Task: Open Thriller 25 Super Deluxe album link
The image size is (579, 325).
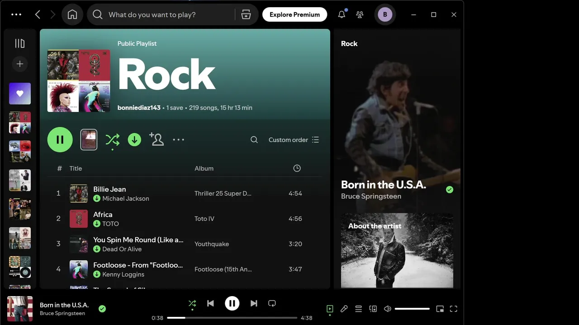Action: coord(223,193)
